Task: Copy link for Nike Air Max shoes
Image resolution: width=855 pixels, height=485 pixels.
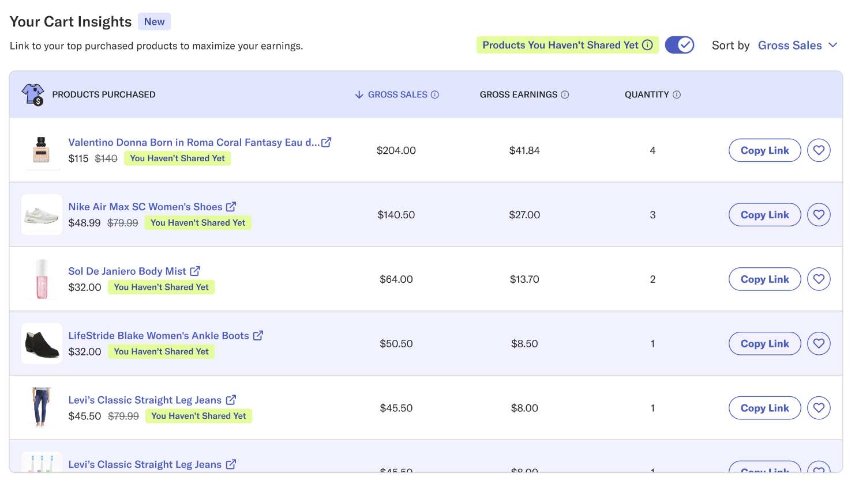Action: point(764,215)
